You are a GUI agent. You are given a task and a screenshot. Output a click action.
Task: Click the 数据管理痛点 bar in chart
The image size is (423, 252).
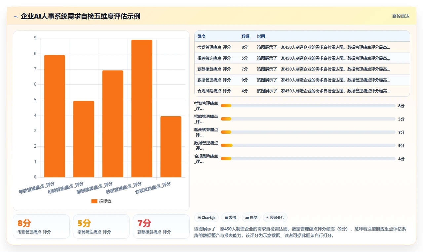coord(142,109)
